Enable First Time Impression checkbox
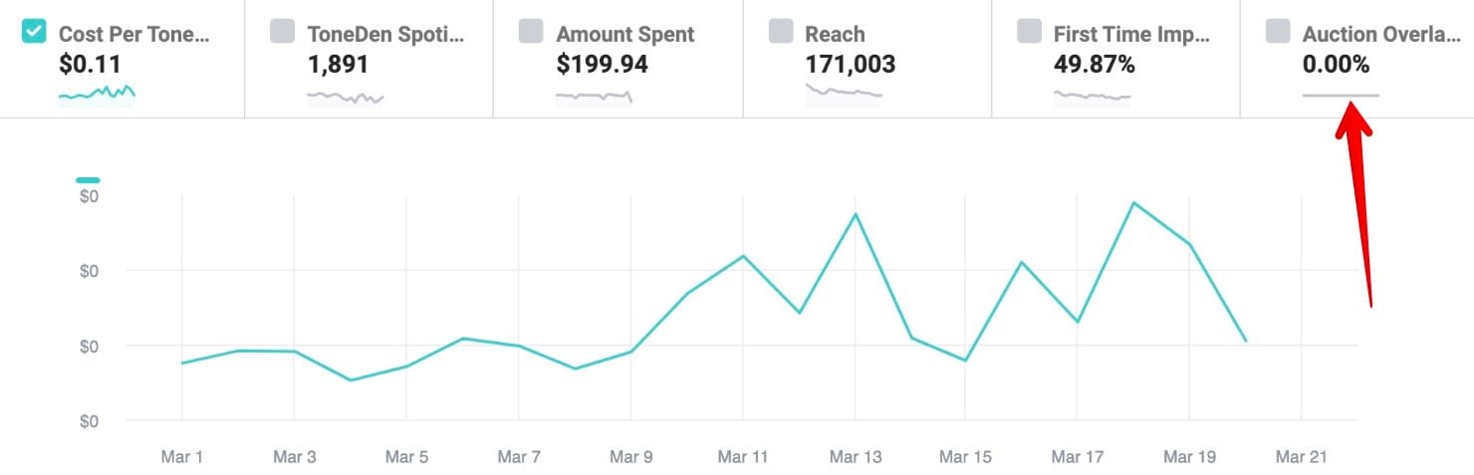This screenshot has height=475, width=1474. point(1029,31)
